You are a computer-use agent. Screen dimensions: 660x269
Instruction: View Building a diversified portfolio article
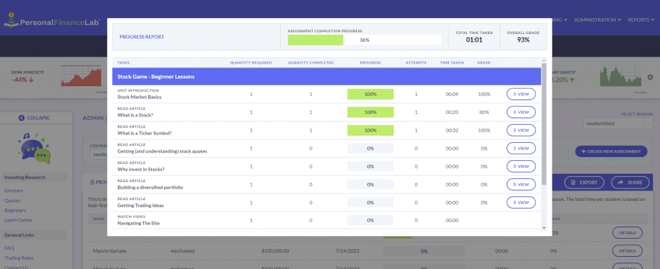click(521, 185)
